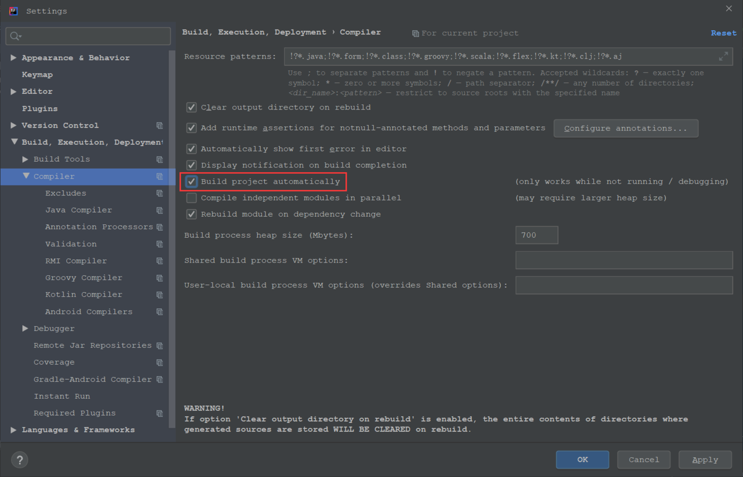The height and width of the screenshot is (477, 743).
Task: Click the Build process heap size field
Action: point(536,235)
